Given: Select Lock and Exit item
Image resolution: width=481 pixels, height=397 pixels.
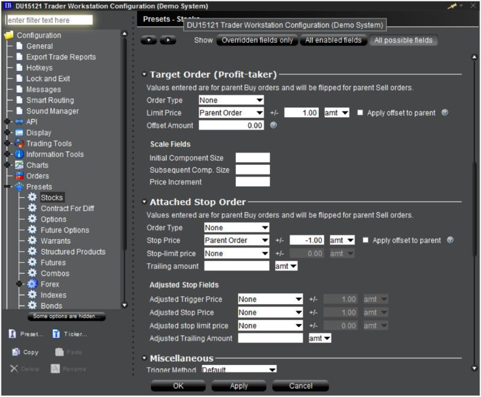Looking at the screenshot, I should coord(48,78).
